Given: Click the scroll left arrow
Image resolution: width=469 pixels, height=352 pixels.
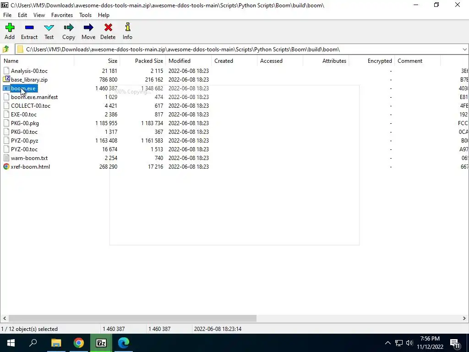Looking at the screenshot, I should tap(5, 318).
